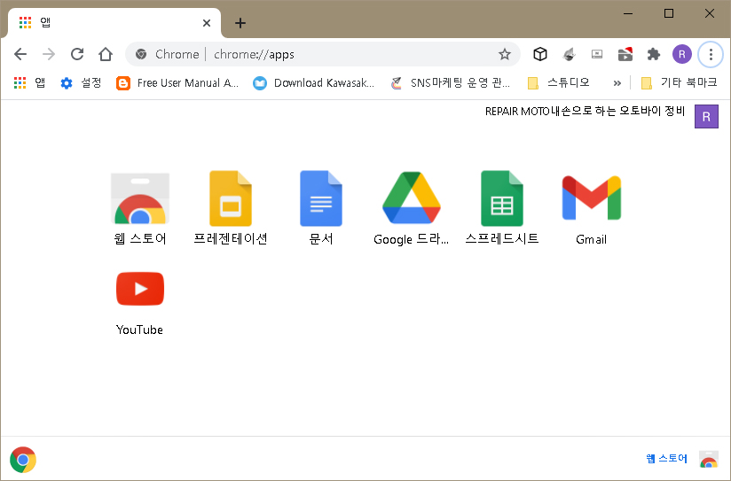Image resolution: width=731 pixels, height=481 pixels.
Task: Open a new tab with the plus button
Action: tap(240, 23)
